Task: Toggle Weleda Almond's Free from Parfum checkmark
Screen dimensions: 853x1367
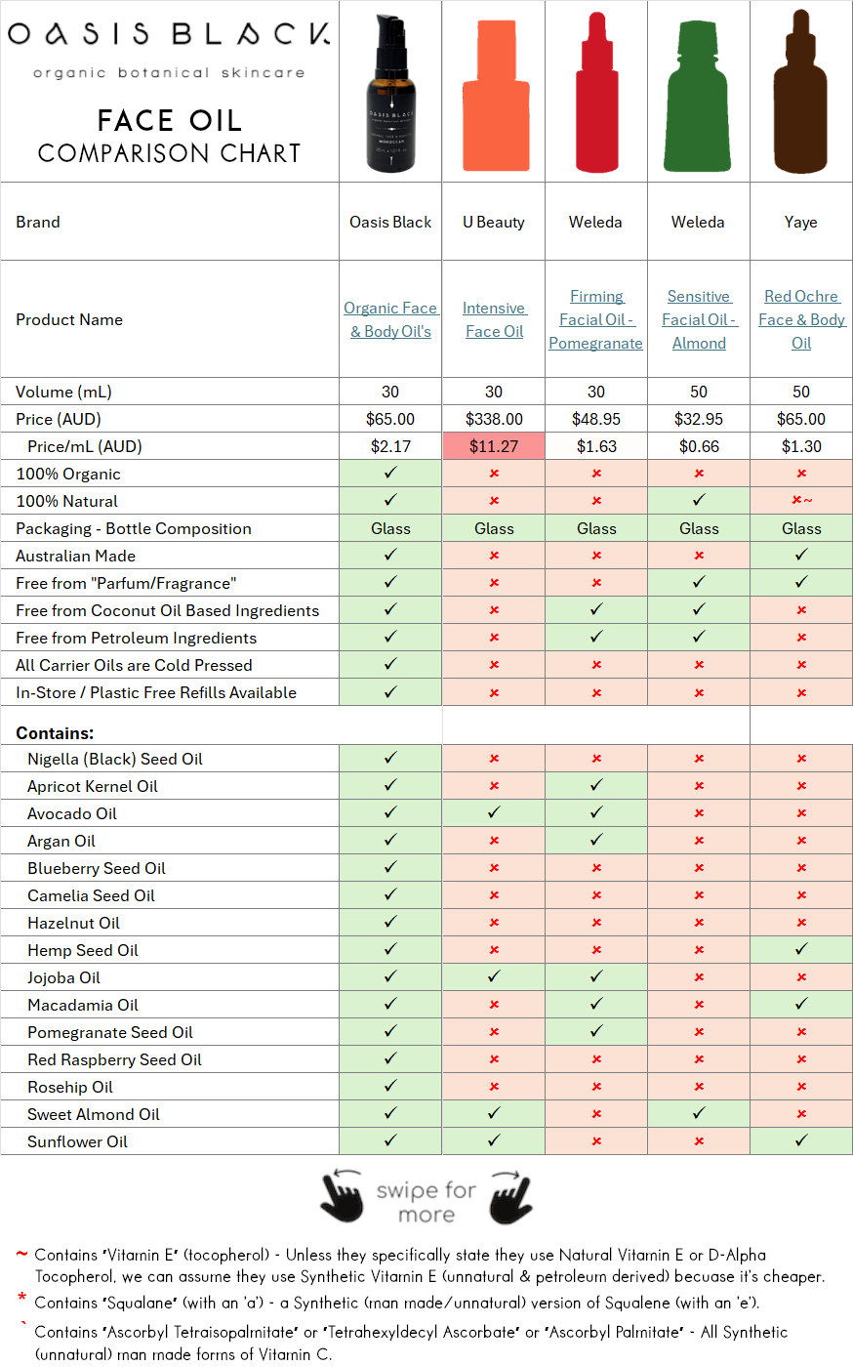Action: pyautogui.click(x=698, y=582)
